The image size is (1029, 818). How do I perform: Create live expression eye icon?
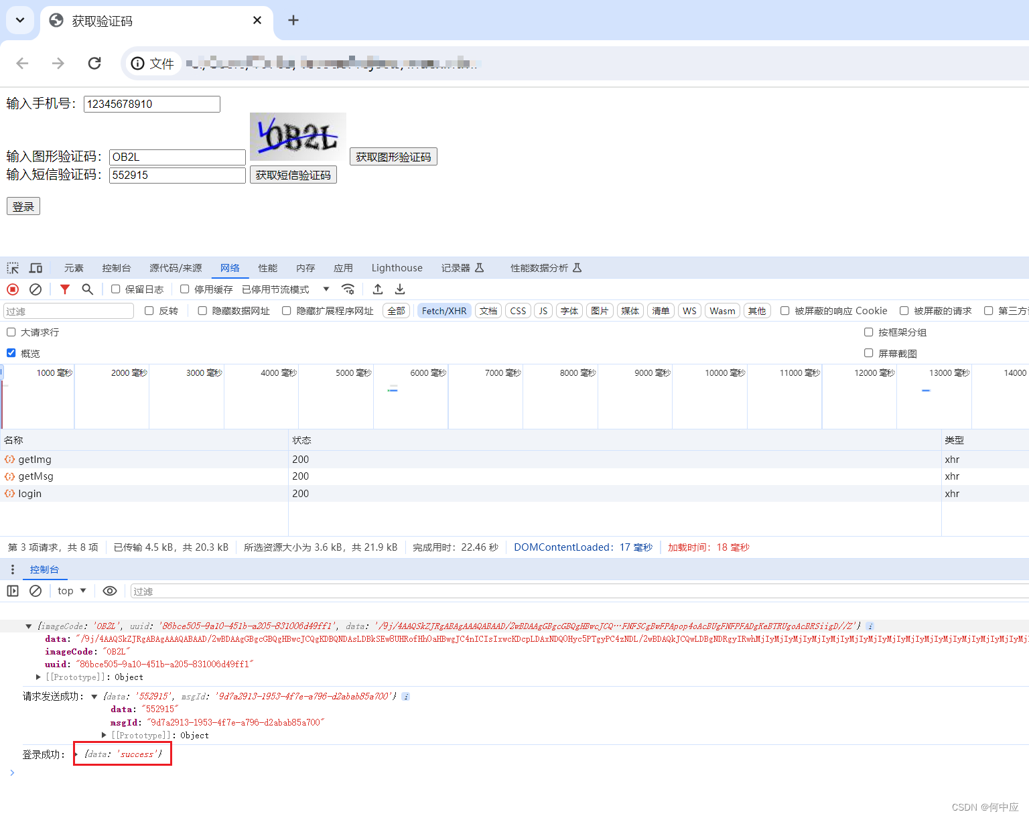[x=110, y=591]
